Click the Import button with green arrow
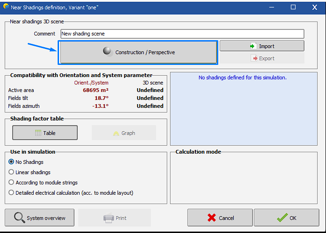The height and width of the screenshot is (233, 326). tap(261, 46)
